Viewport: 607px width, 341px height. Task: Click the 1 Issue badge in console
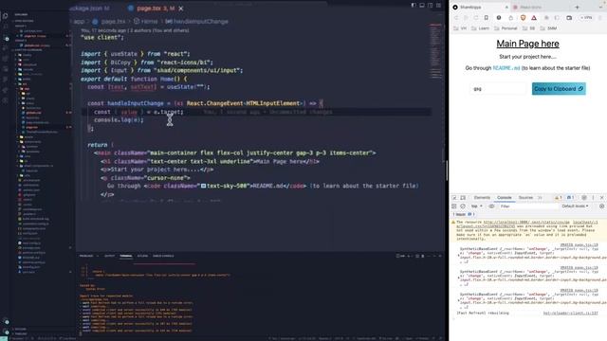point(464,214)
